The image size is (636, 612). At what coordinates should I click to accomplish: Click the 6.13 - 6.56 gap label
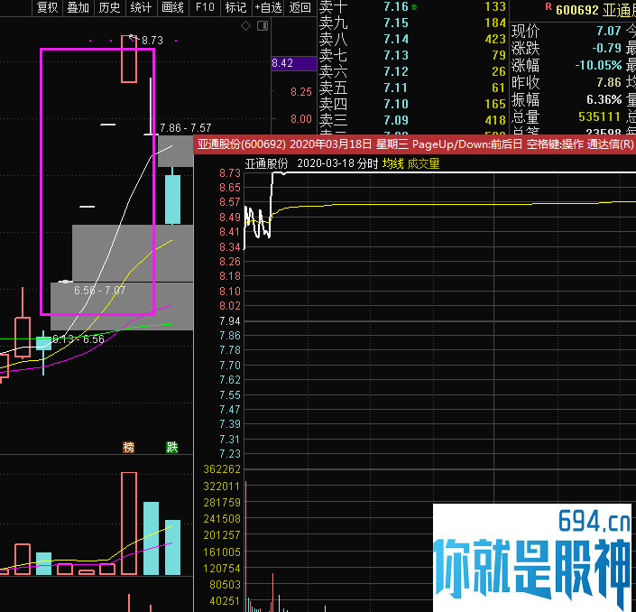pos(78,339)
